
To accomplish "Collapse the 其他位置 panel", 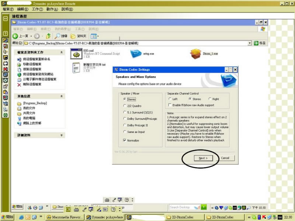I will click(x=62, y=96).
